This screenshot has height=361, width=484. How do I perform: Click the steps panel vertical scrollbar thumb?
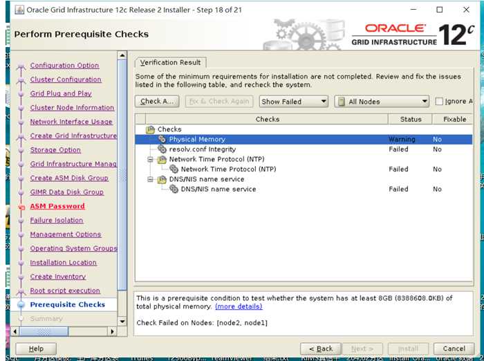[122, 175]
